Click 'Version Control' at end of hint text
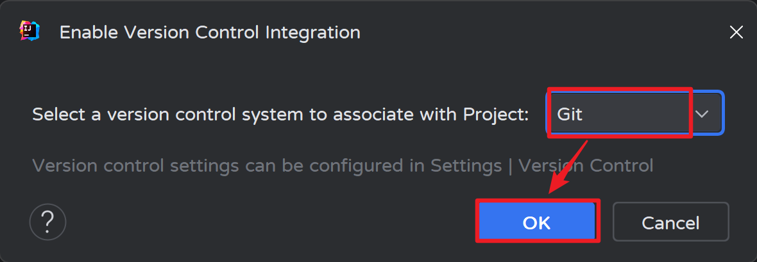 586,166
